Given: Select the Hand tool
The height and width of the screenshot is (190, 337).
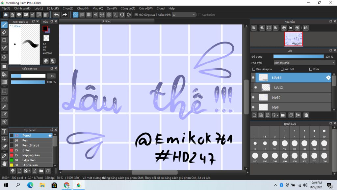Looking at the screenshot, I should pyautogui.click(x=4, y=164).
